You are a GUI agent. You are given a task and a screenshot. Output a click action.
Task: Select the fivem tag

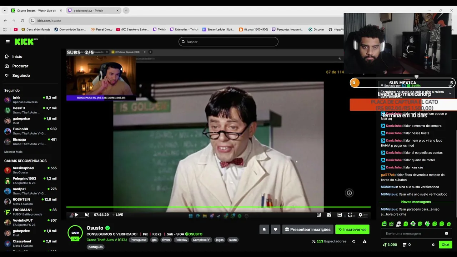tap(166, 240)
